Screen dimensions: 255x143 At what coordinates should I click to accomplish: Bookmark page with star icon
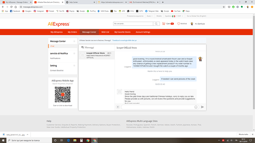(x=224, y=7)
